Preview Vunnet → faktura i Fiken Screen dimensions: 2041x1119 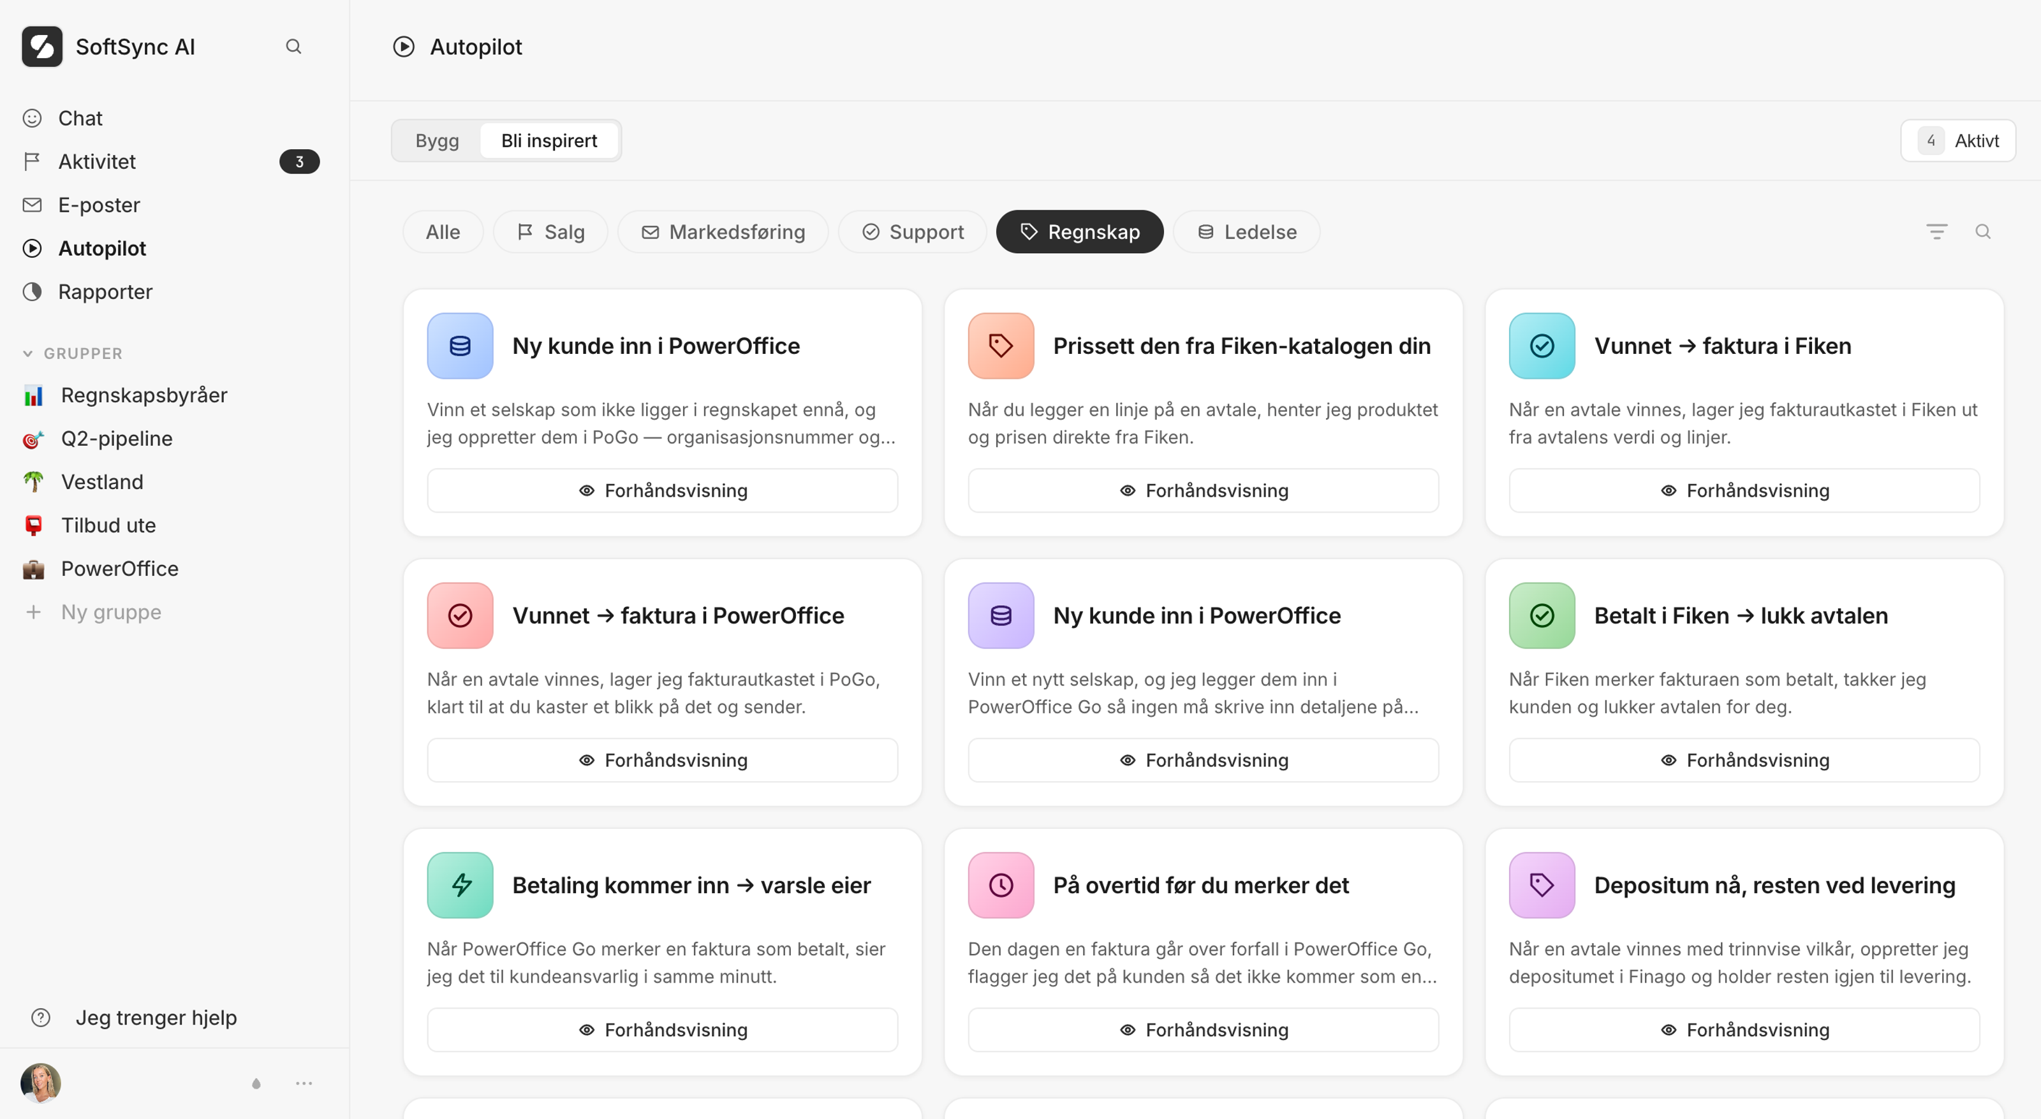[x=1744, y=491]
